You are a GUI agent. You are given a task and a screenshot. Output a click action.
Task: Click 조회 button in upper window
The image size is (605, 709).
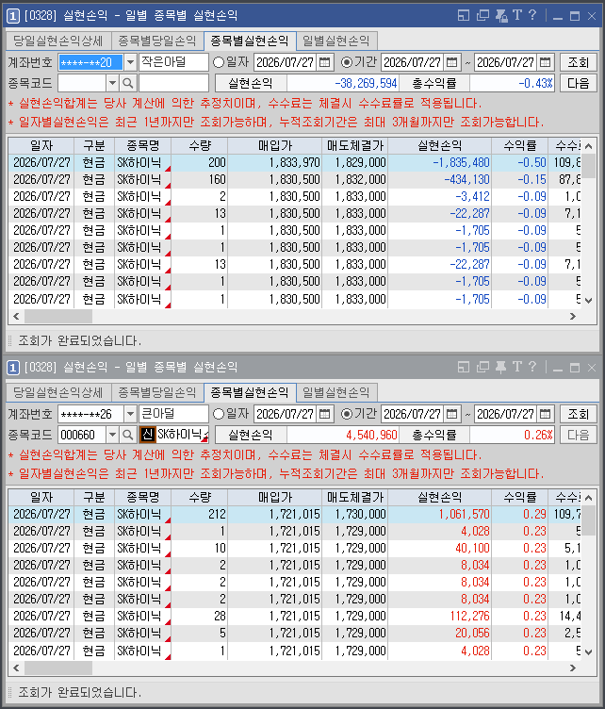(x=579, y=62)
